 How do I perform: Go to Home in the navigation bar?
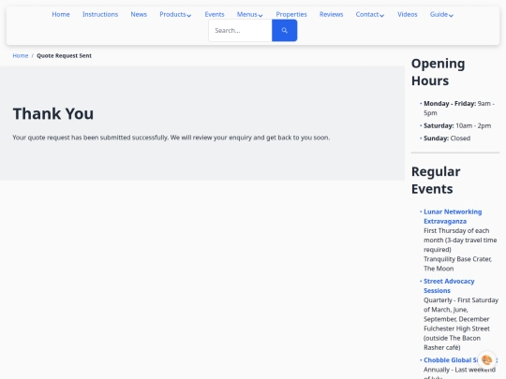(61, 14)
